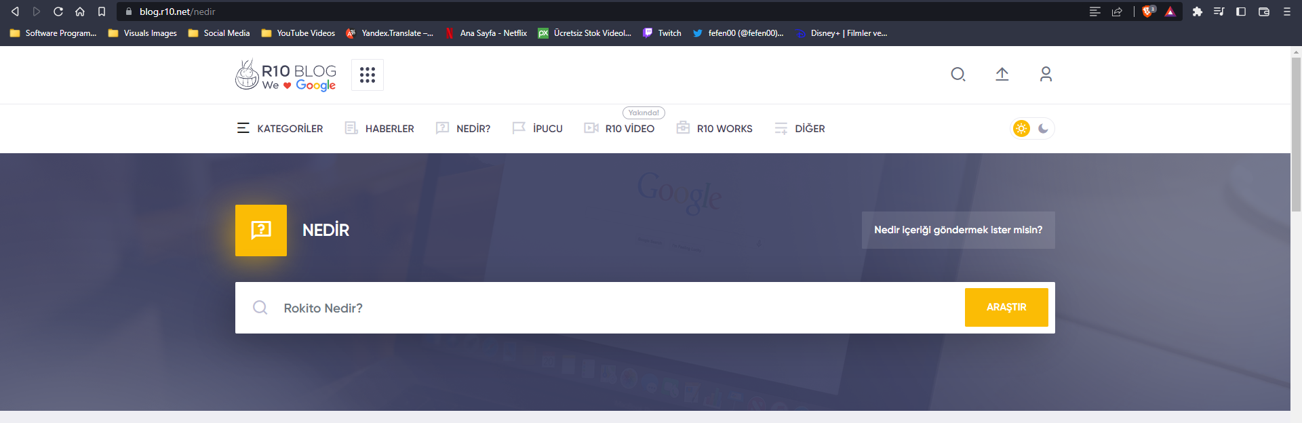Click the padlock site security icon
This screenshot has height=423, width=1302.
click(129, 12)
